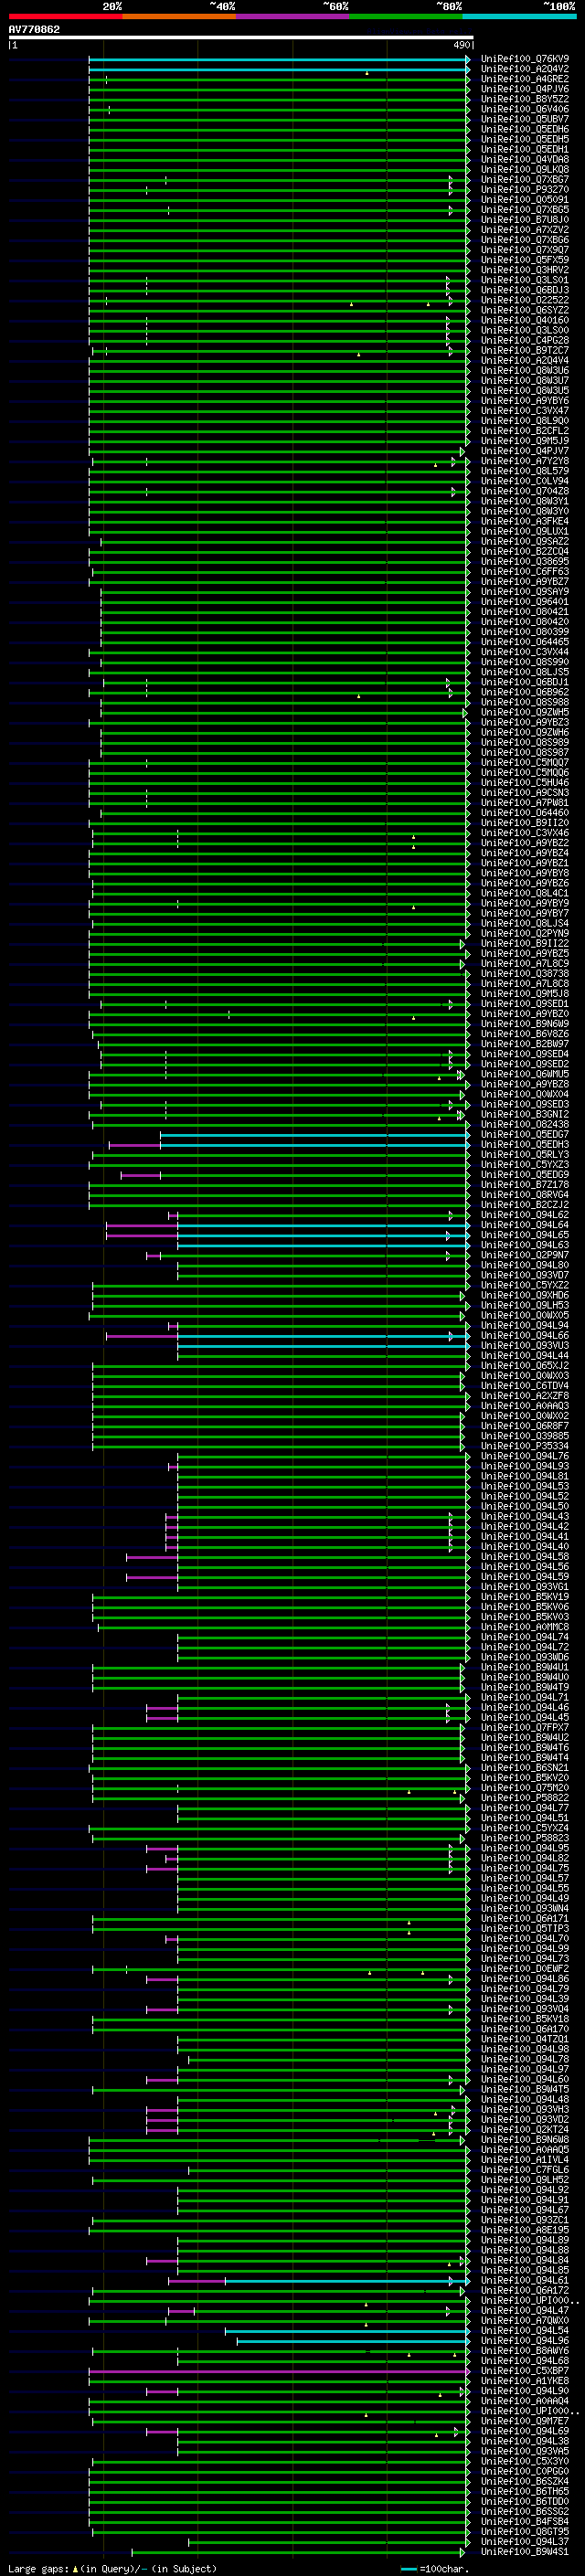Click hit label UniRef100_B6SZK4
The image size is (585, 2576).
pos(525,2481)
